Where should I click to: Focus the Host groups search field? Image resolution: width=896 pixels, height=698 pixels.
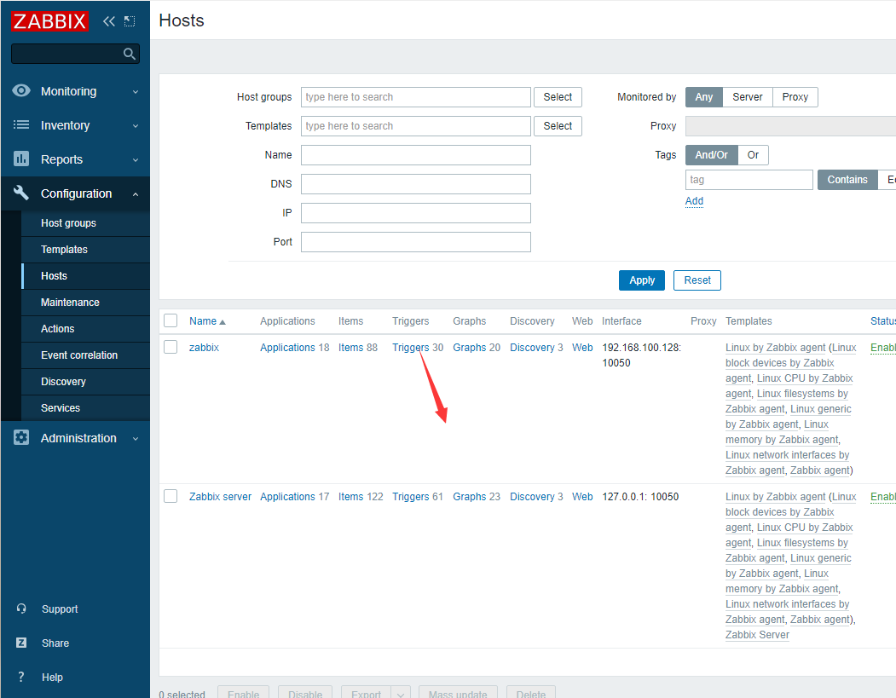[416, 97]
